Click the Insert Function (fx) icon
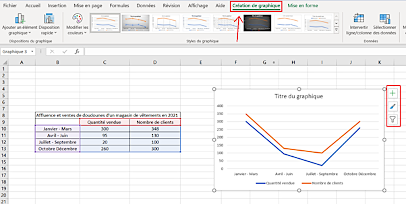Screen dimensions: 406x204 coord(77,51)
